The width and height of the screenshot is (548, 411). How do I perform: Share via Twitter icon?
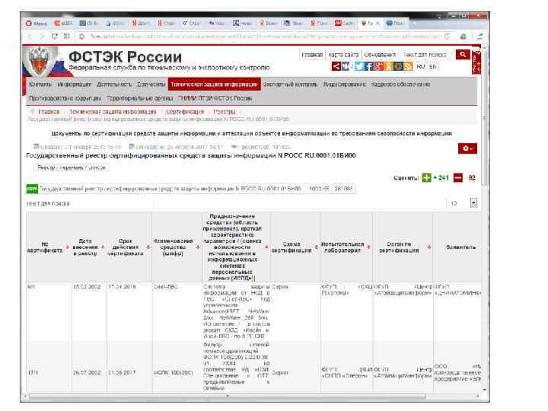click(x=359, y=66)
